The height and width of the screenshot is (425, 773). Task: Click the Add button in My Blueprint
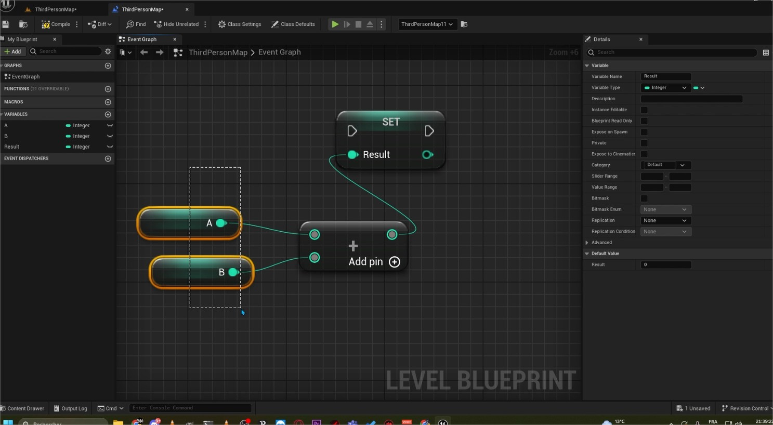(x=12, y=51)
